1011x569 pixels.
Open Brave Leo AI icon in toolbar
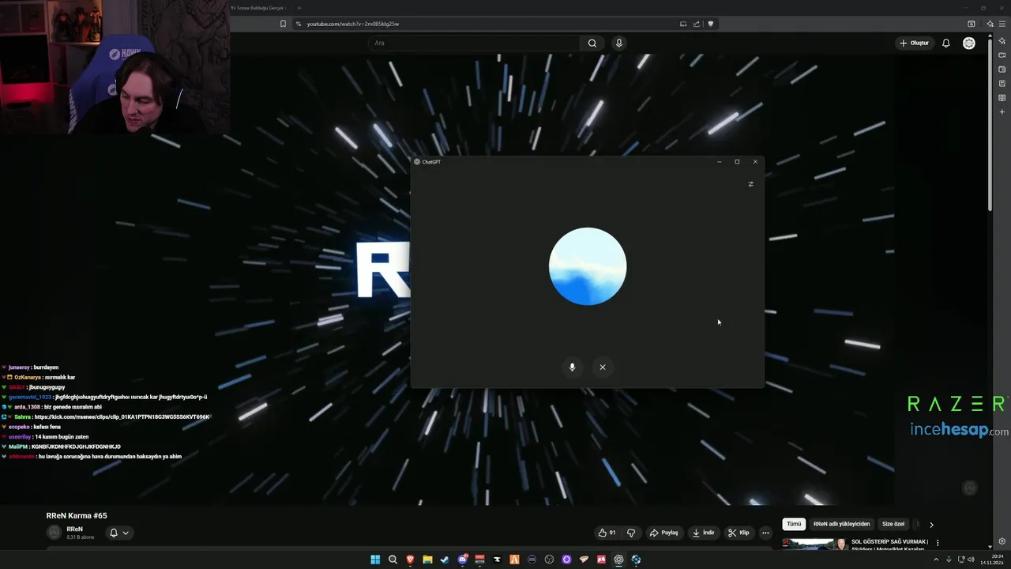coord(990,24)
